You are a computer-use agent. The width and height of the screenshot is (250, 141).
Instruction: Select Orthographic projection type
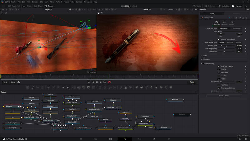pyautogui.click(x=236, y=28)
